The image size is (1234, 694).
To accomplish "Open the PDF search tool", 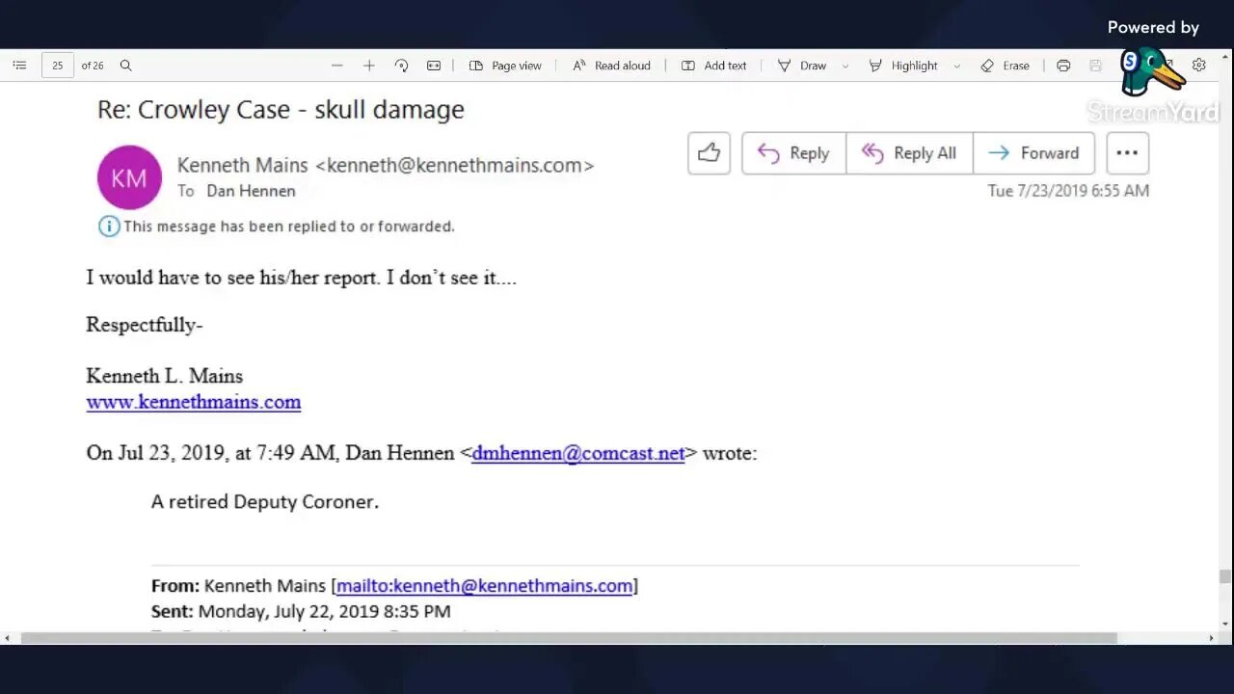I will click(125, 66).
